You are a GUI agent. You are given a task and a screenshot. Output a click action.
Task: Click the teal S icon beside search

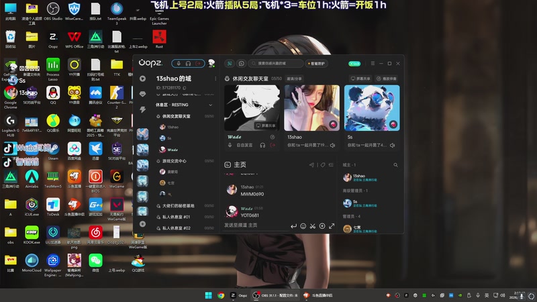[230, 63]
